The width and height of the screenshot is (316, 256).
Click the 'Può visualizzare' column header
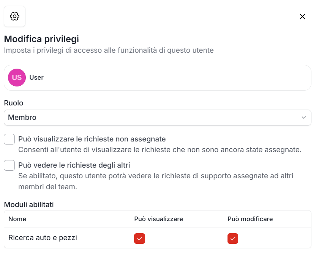pyautogui.click(x=158, y=219)
